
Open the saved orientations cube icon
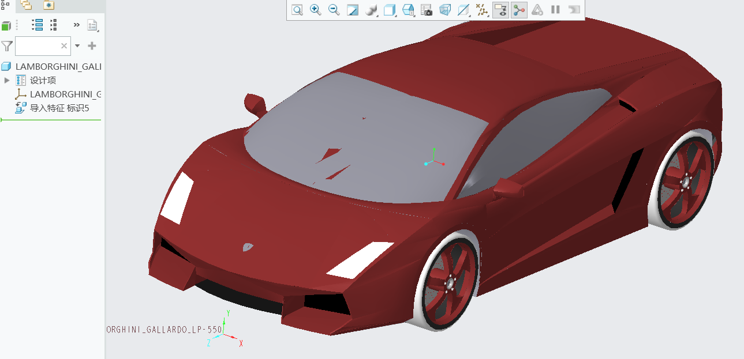coord(390,10)
